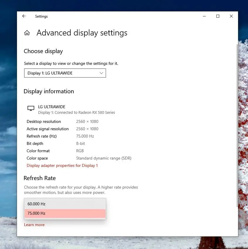Select the 60.000 Hz refresh rate

point(65,204)
